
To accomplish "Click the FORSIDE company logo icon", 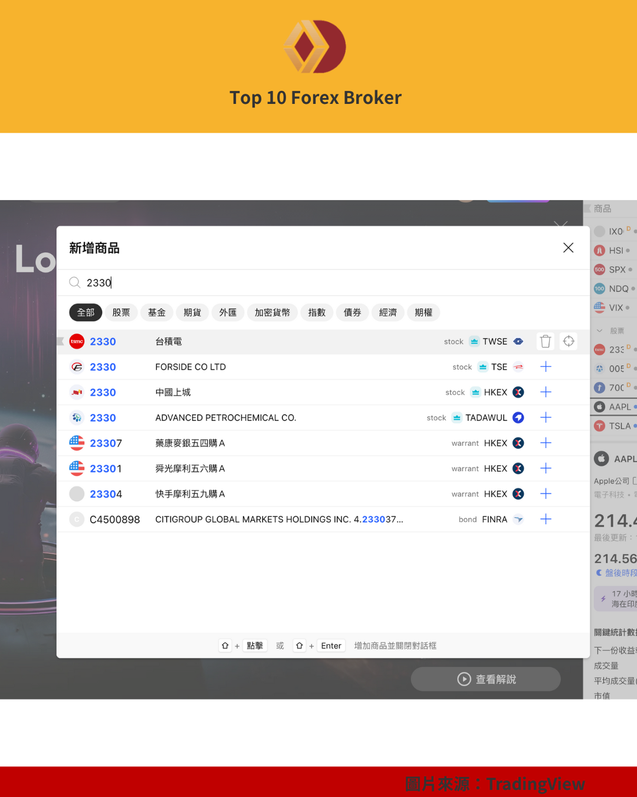I will (x=77, y=367).
